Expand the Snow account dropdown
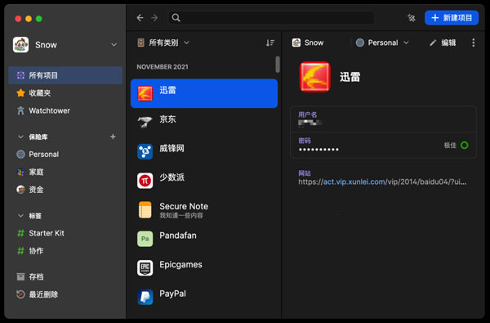Image resolution: width=490 pixels, height=323 pixels. click(x=114, y=45)
